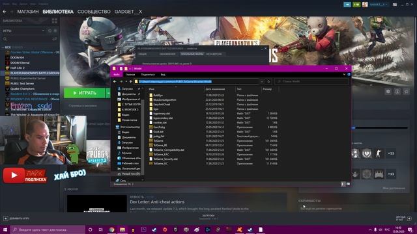417x234 pixels.
Task: Open Этот компьютер in Explorer sidebar
Action: (x=128, y=127)
